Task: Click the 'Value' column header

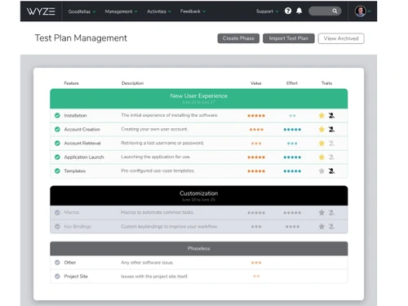Action: point(256,83)
